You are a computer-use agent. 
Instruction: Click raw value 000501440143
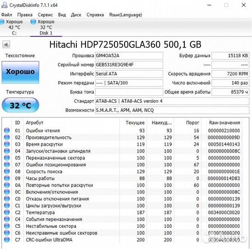[224, 144]
